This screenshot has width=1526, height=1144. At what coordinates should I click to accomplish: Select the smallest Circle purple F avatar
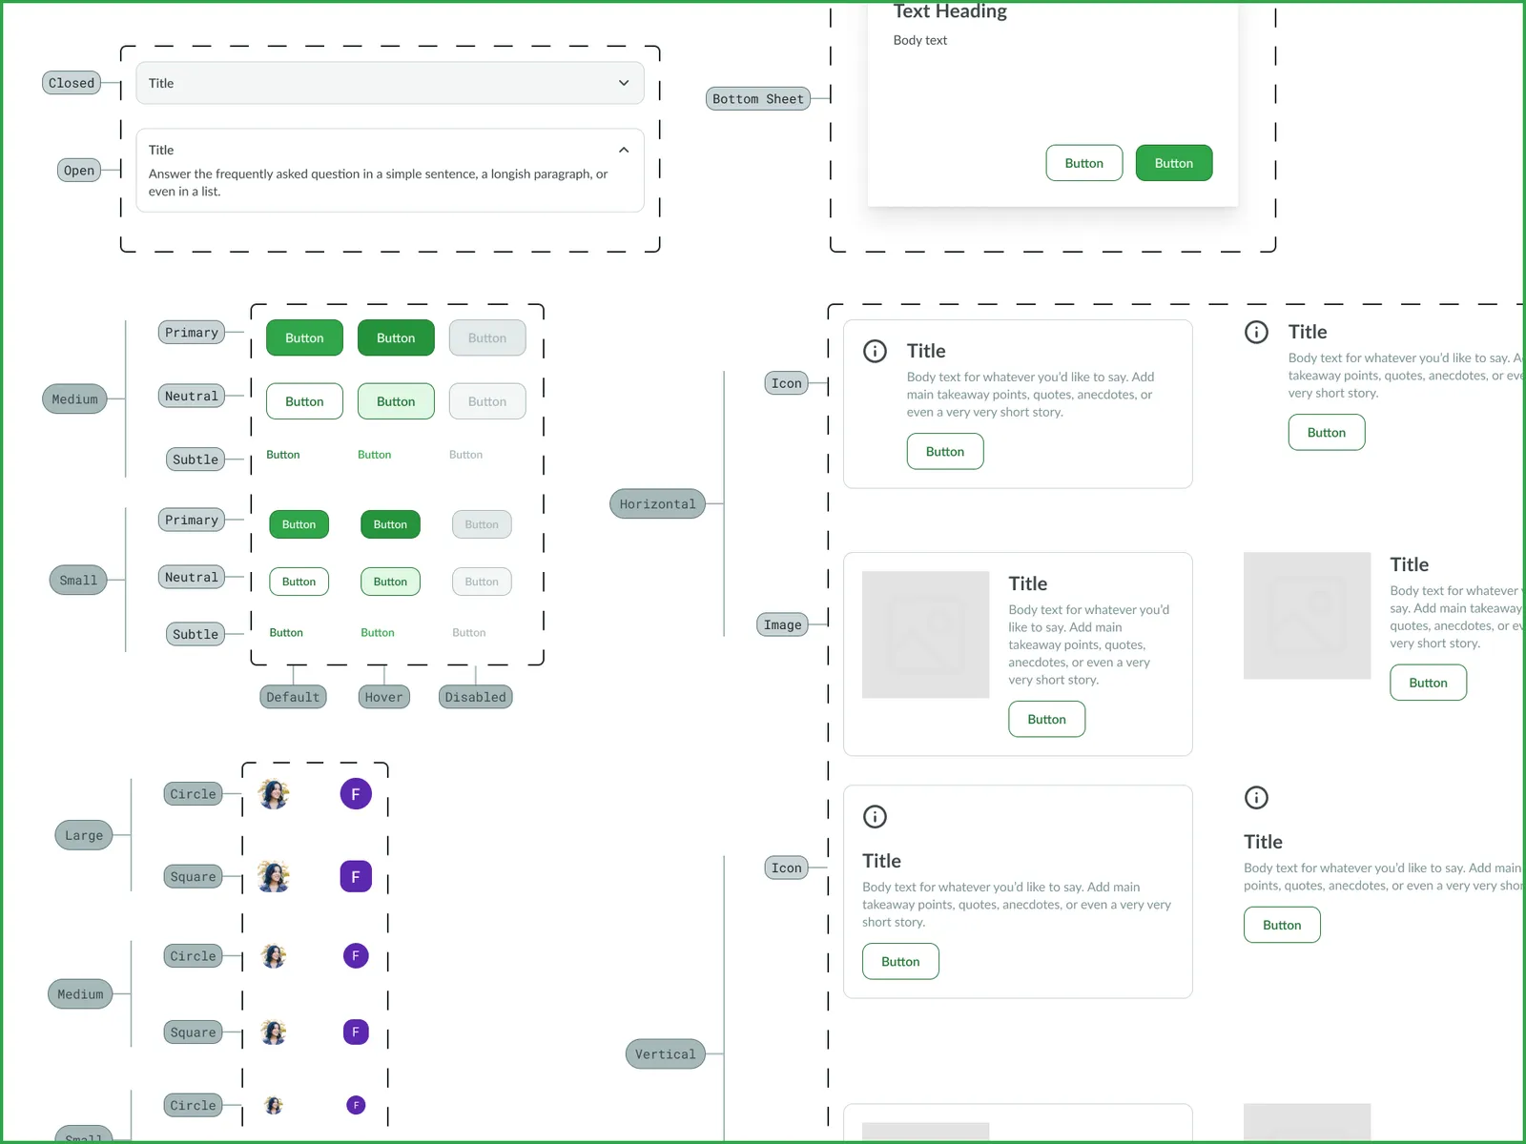(356, 1106)
